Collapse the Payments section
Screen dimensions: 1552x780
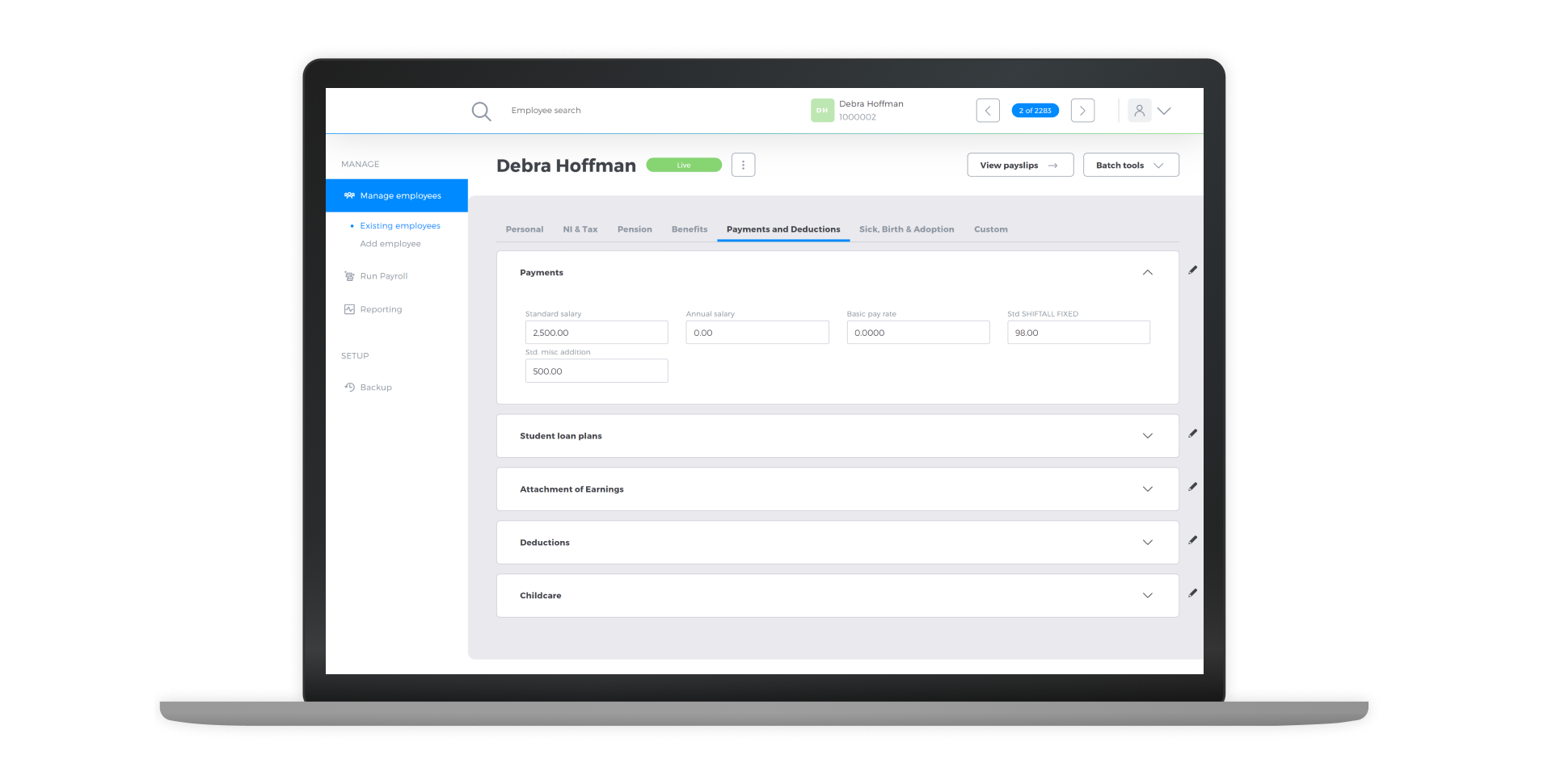click(1147, 273)
